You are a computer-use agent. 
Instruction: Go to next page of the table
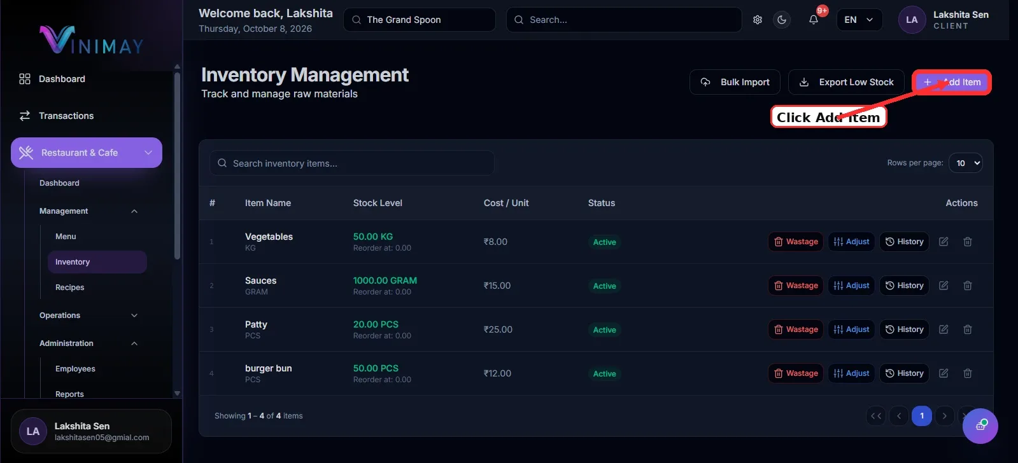pos(945,416)
